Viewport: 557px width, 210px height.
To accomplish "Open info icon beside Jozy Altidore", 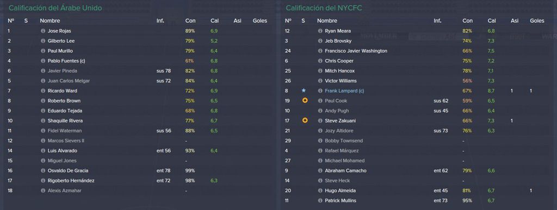I will point(320,131).
